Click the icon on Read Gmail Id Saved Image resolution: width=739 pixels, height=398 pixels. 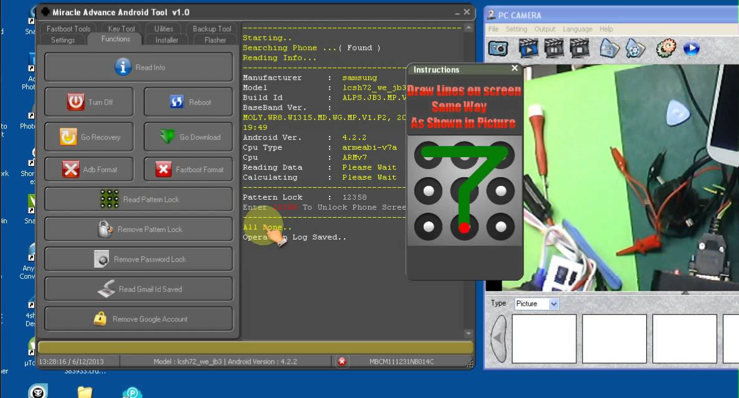[107, 289]
